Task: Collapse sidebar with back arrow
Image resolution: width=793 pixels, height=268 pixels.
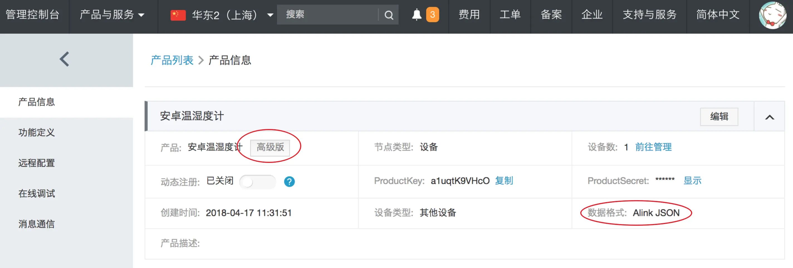Action: (65, 59)
